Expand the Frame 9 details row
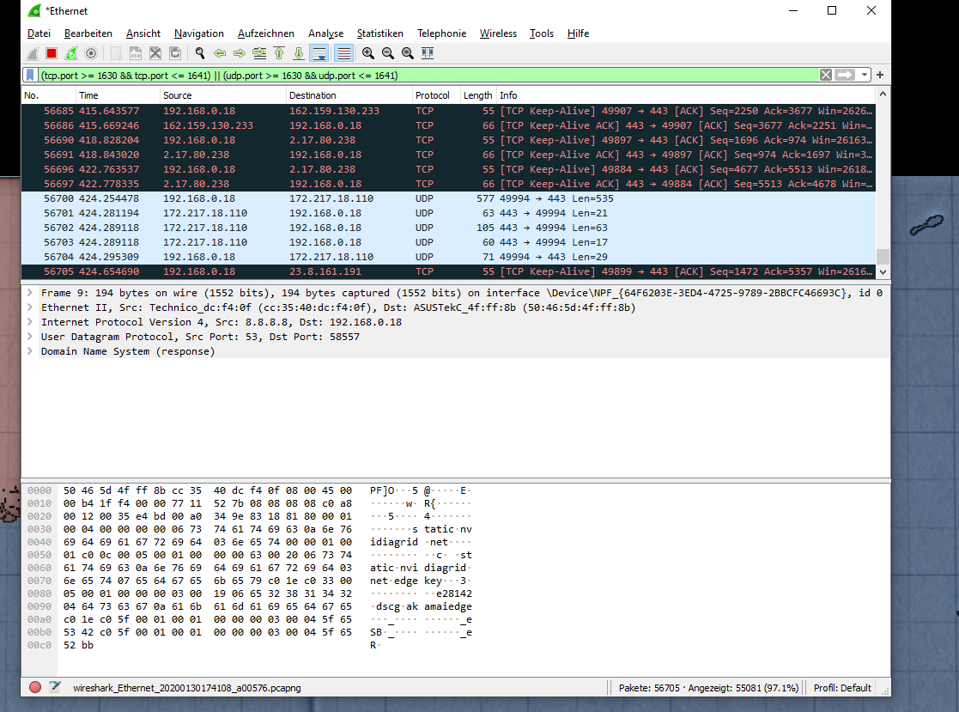Viewport: 959px width, 712px height. click(x=30, y=293)
